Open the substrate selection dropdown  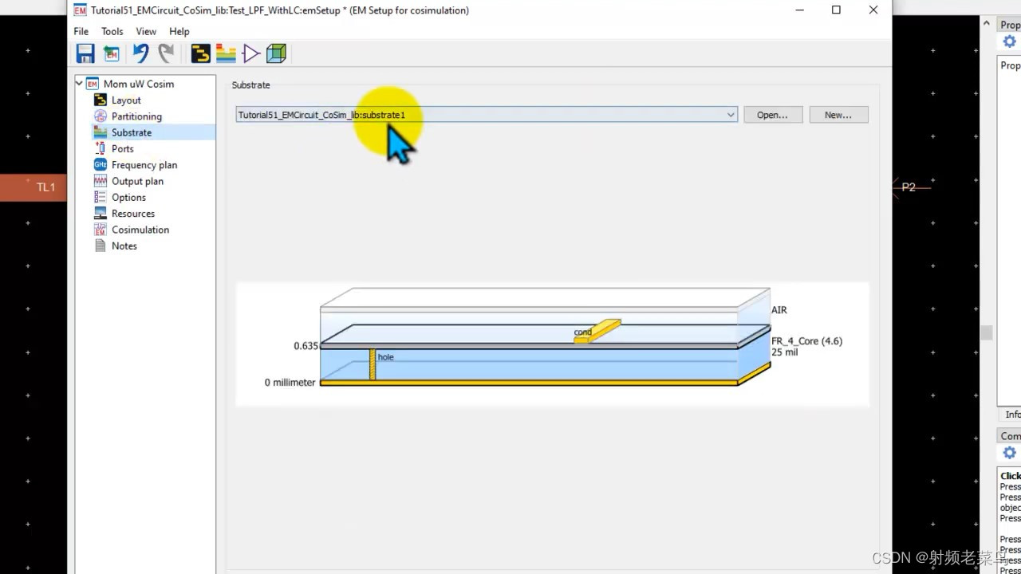coord(729,114)
